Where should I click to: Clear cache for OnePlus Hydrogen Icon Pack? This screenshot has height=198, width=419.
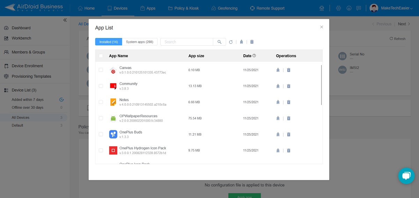tap(278, 151)
